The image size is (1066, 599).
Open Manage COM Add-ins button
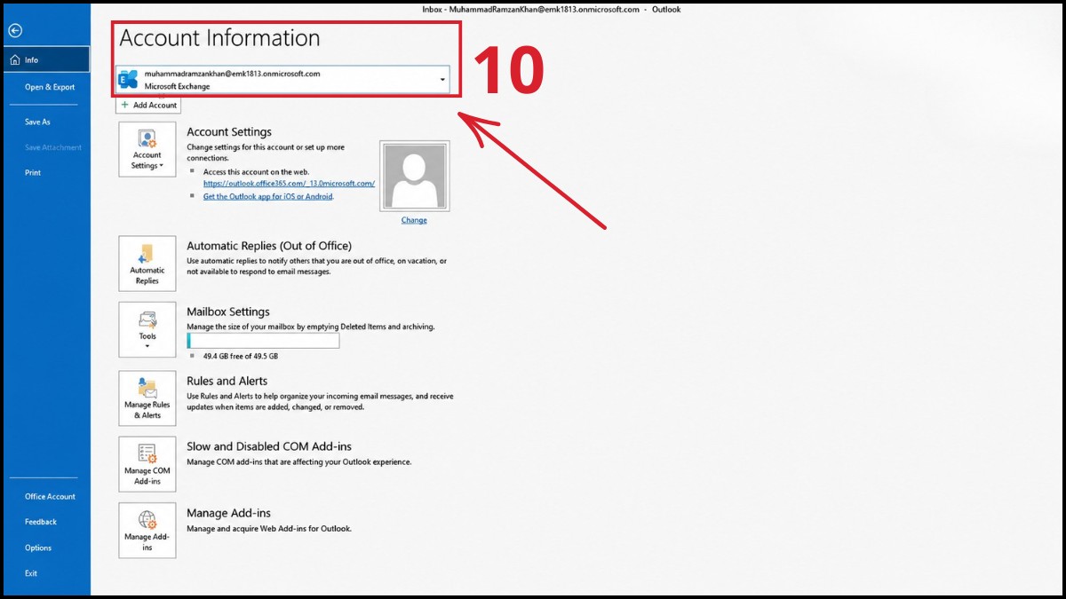147,463
